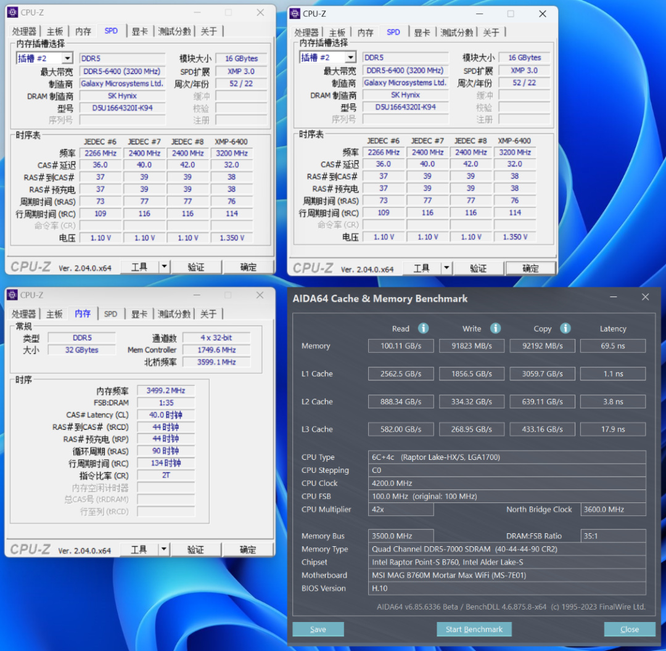Click 确定 button in top-right CPU-Z
The width and height of the screenshot is (666, 651).
pos(530,268)
